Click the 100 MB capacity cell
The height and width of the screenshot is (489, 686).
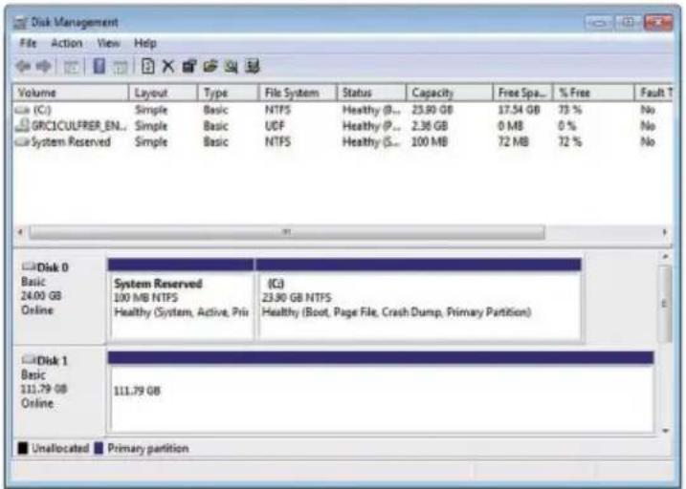coord(430,142)
